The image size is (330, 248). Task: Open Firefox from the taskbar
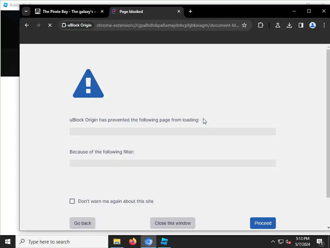tap(132, 242)
